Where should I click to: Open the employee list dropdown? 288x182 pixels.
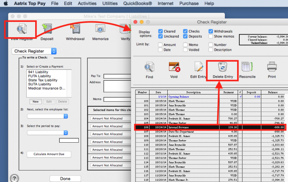pyautogui.click(x=47, y=116)
